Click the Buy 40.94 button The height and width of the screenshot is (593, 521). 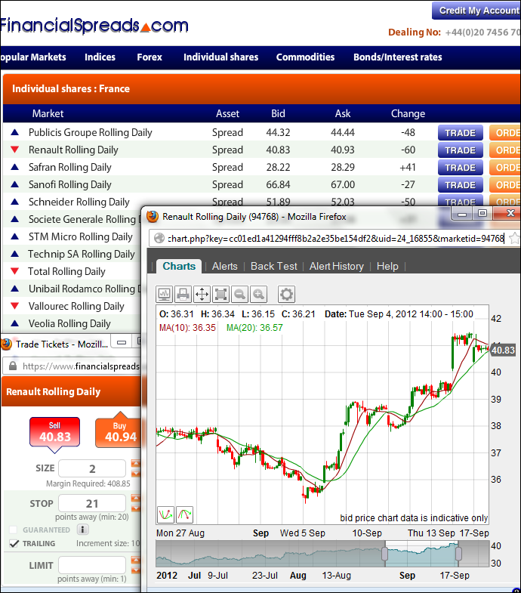119,433
